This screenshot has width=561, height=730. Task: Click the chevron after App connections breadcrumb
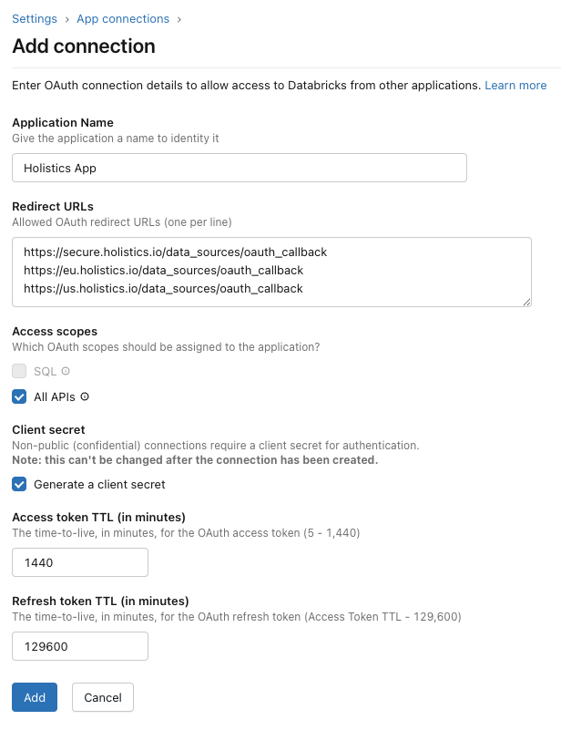[178, 18]
